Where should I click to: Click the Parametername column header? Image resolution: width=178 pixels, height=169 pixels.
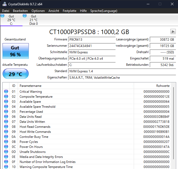click(76, 86)
